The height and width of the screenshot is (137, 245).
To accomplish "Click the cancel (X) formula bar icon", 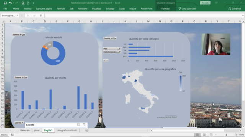I will pos(28,16).
